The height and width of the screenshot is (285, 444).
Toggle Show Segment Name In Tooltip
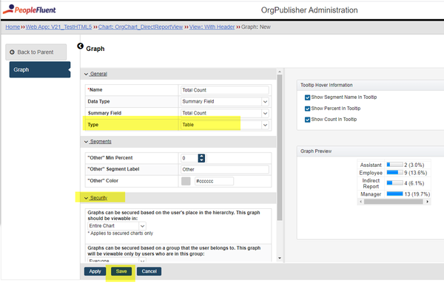pos(307,97)
